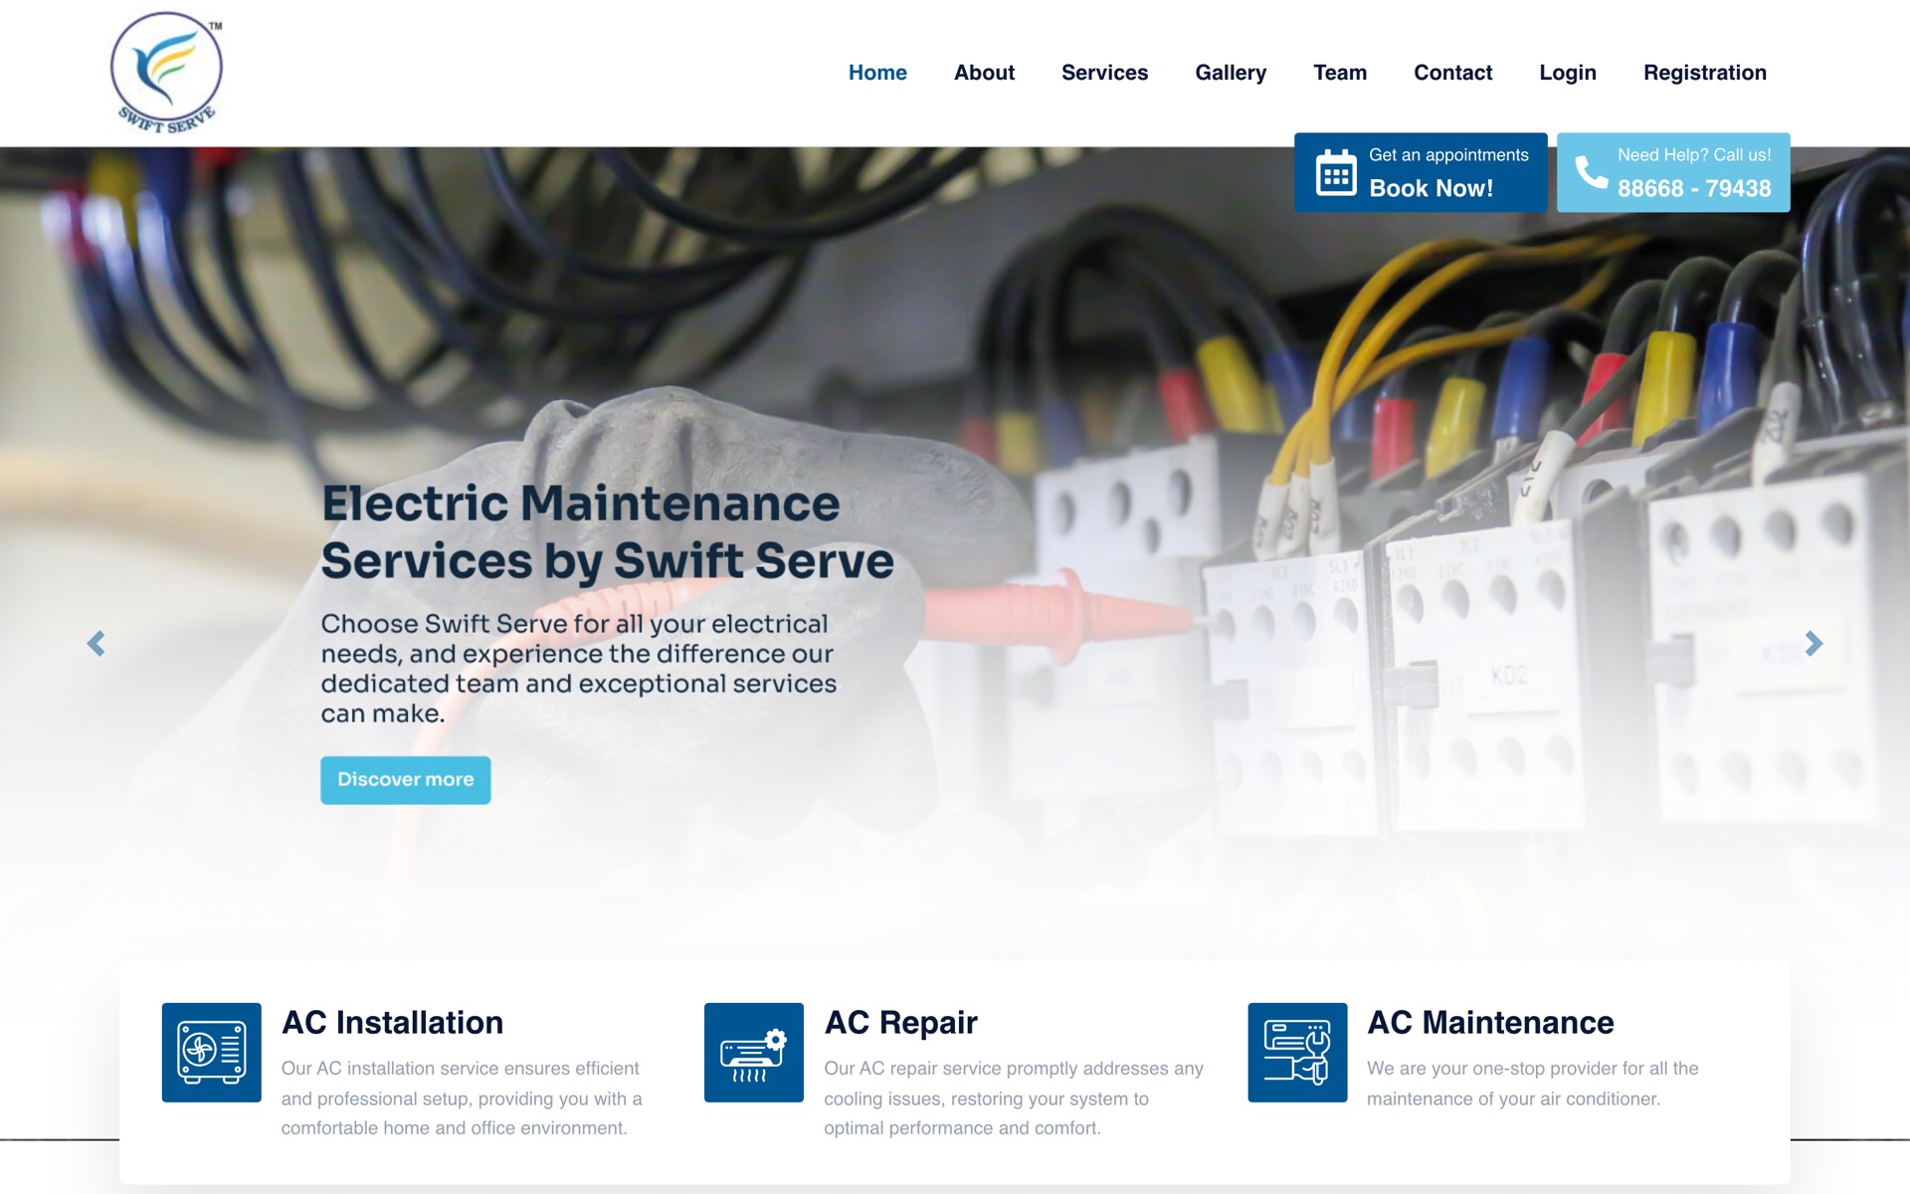The width and height of the screenshot is (1910, 1194).
Task: Click the 'Need Help? Call us!' label
Action: [1694, 155]
